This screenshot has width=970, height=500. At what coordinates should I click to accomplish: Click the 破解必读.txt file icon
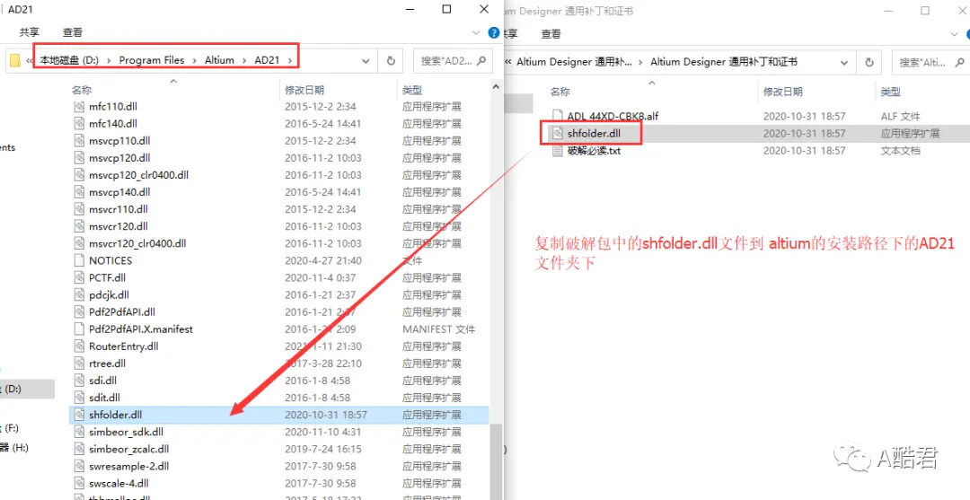[x=557, y=150]
